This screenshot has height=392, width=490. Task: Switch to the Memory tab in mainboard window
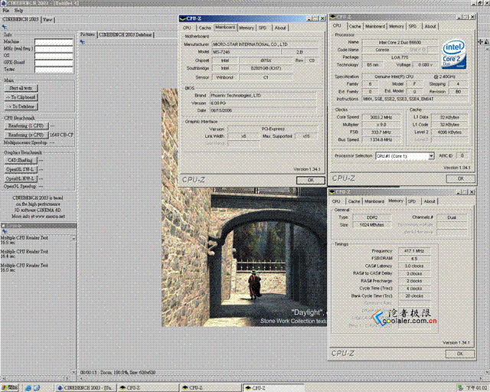[x=247, y=28]
